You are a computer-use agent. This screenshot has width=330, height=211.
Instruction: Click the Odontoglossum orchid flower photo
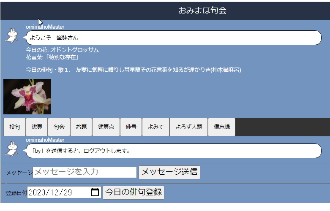(27, 97)
